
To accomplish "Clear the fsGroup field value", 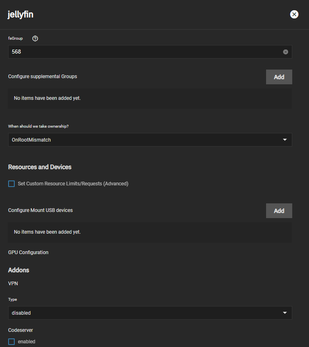I will tap(285, 52).
